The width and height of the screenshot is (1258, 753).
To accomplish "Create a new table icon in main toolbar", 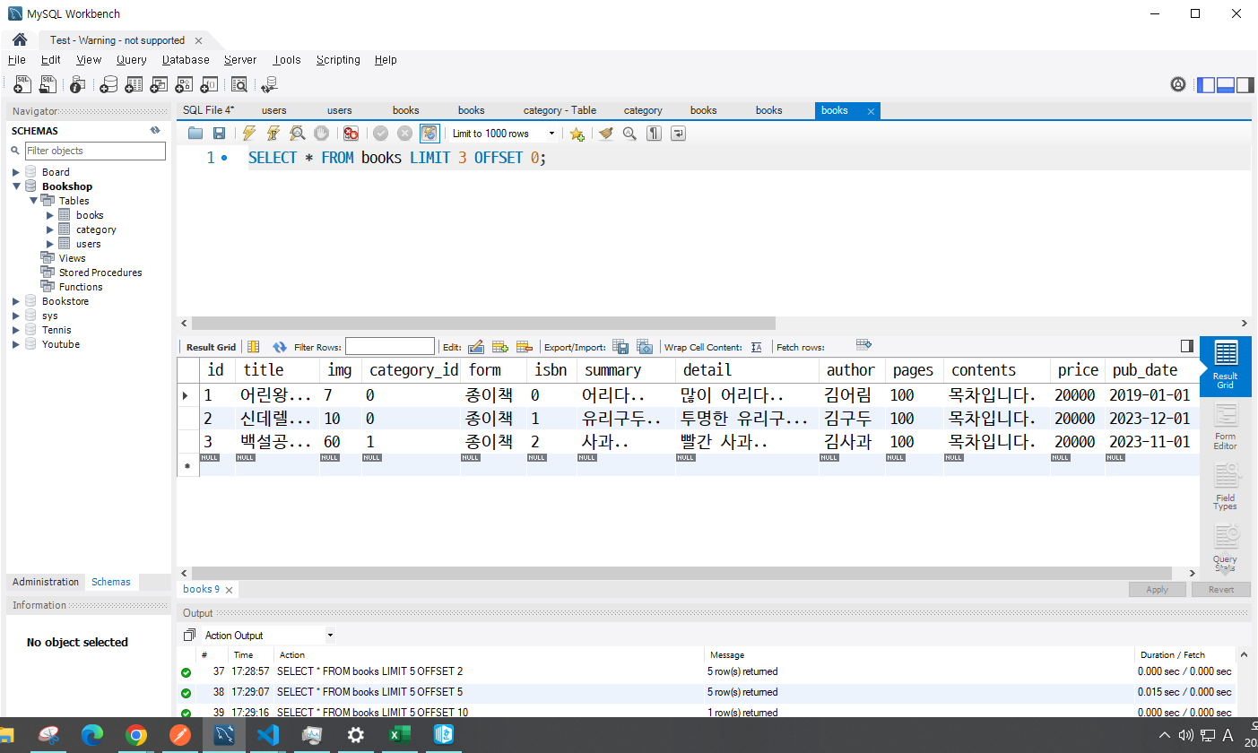I will pyautogui.click(x=134, y=84).
